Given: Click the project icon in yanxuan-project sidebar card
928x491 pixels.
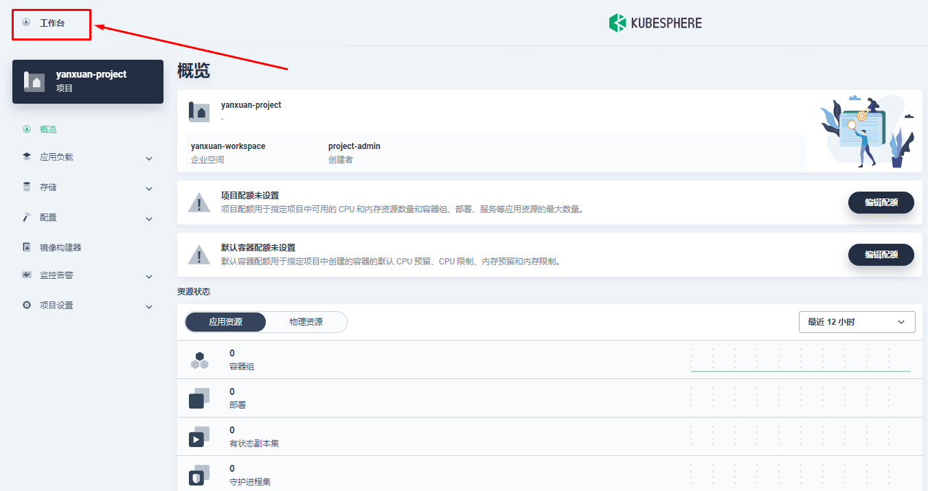Looking at the screenshot, I should (x=34, y=82).
